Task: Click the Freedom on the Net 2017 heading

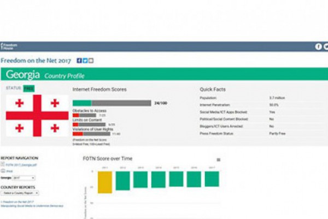Action: tap(36, 61)
